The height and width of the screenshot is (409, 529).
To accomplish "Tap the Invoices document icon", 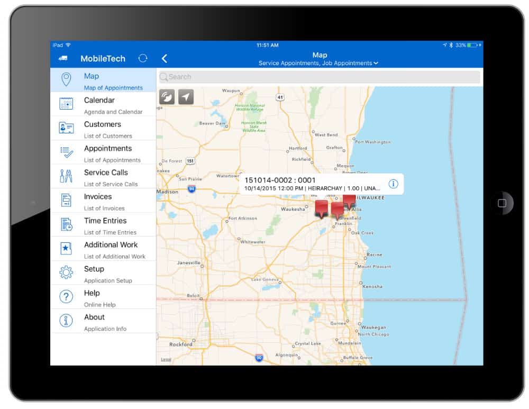I will tap(66, 200).
